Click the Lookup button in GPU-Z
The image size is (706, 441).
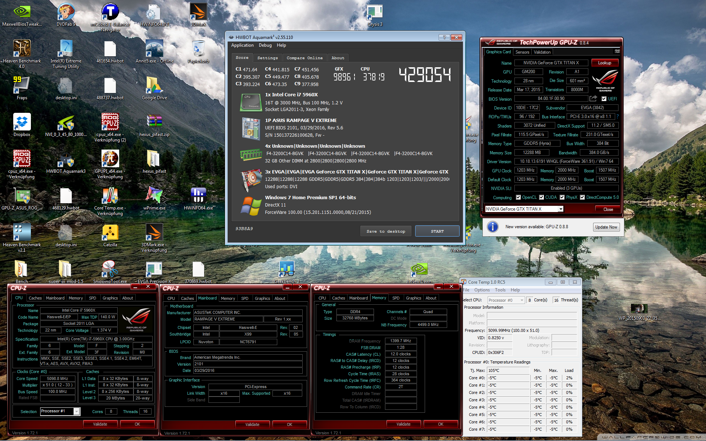pyautogui.click(x=604, y=63)
